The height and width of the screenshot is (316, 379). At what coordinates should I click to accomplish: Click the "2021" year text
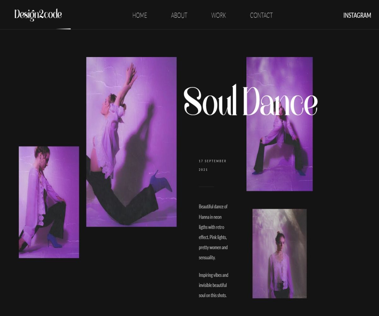(x=203, y=170)
